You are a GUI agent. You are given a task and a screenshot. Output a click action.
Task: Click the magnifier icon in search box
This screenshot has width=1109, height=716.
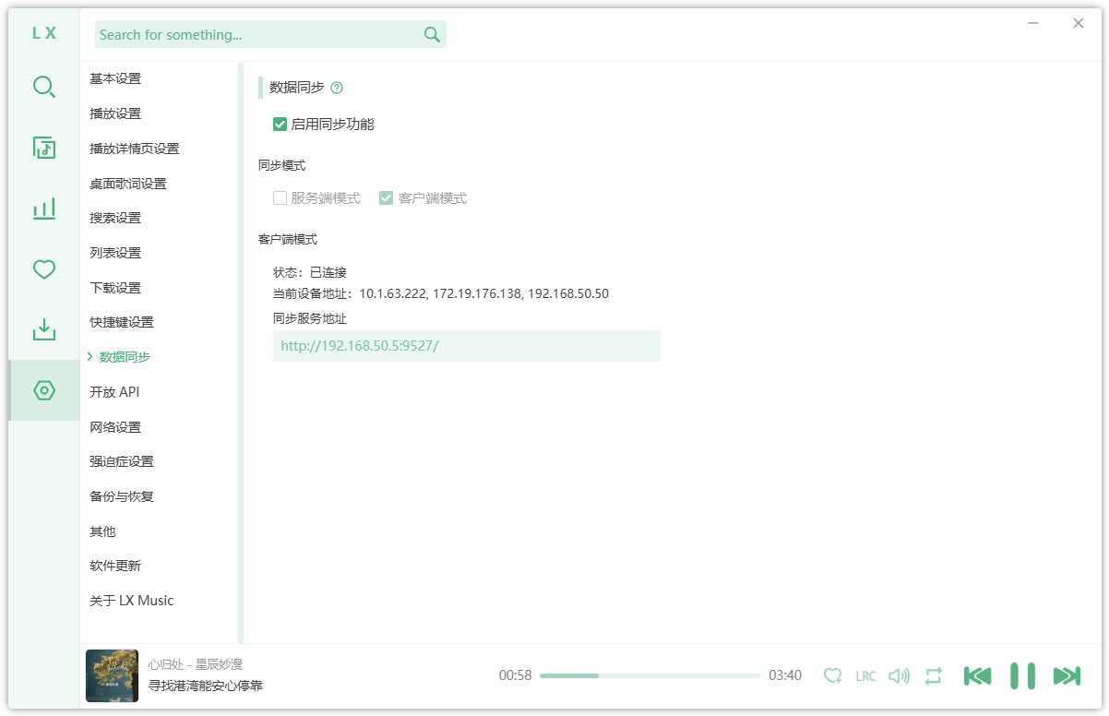(432, 35)
